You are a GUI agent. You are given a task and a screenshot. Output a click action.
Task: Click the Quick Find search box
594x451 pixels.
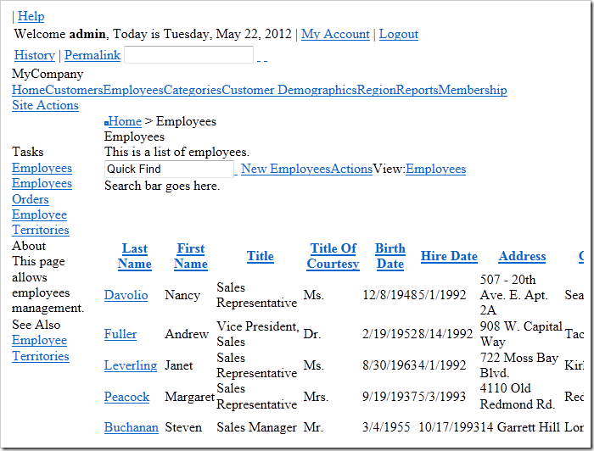tap(168, 169)
